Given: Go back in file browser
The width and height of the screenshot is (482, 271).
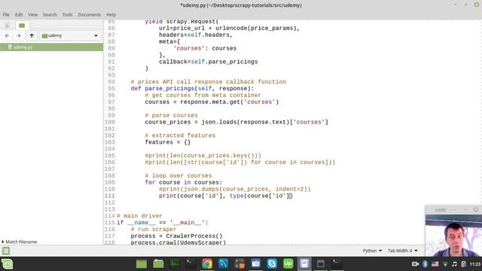Looking at the screenshot, I should coord(7,35).
